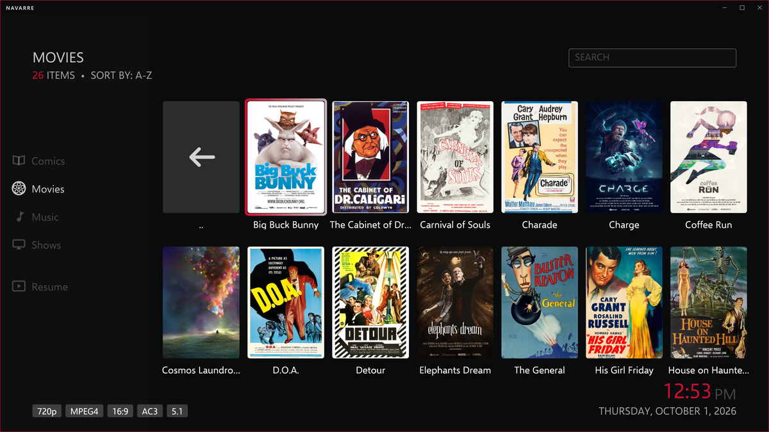Image resolution: width=769 pixels, height=432 pixels.
Task: Open The General movie poster
Action: tap(540, 303)
